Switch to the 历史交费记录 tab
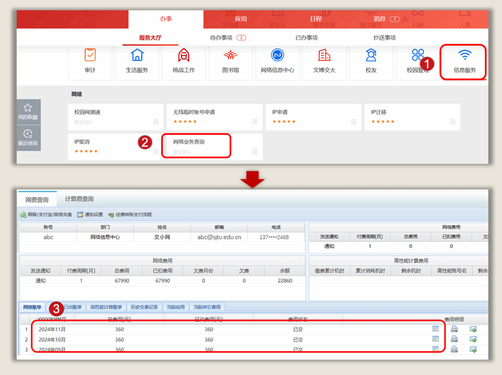 pyautogui.click(x=144, y=307)
